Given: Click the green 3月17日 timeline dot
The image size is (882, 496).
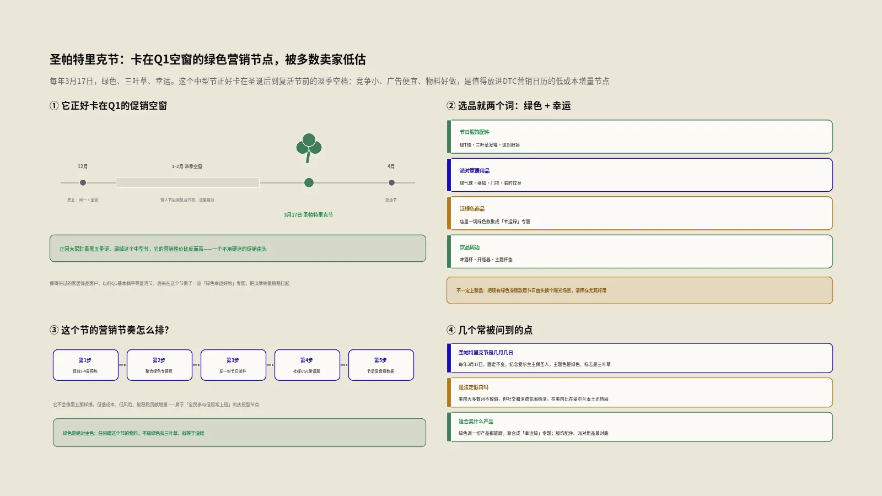Looking at the screenshot, I should [309, 182].
